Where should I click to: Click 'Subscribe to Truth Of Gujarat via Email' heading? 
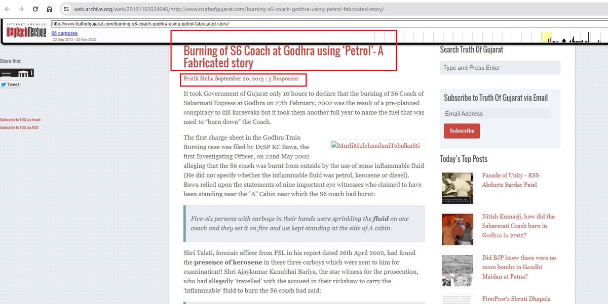pos(496,98)
